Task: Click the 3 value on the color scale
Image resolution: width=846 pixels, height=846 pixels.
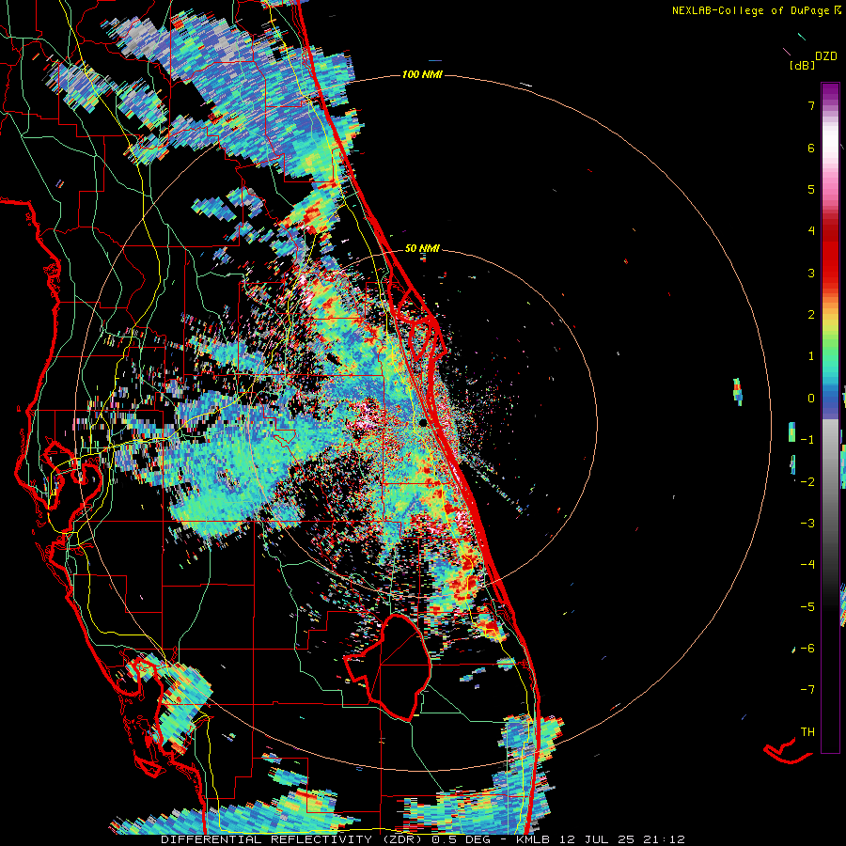Action: (811, 273)
